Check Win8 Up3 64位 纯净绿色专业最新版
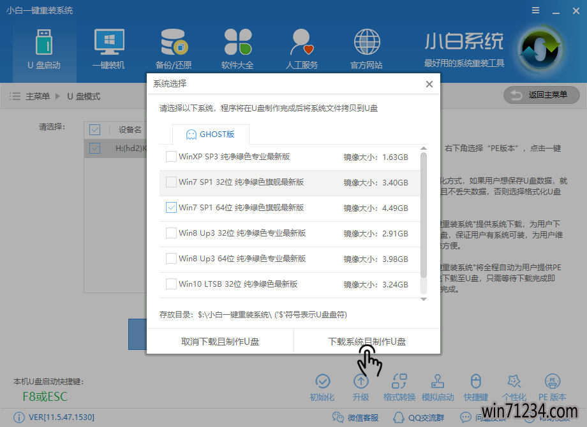The width and height of the screenshot is (587, 427). click(x=171, y=258)
